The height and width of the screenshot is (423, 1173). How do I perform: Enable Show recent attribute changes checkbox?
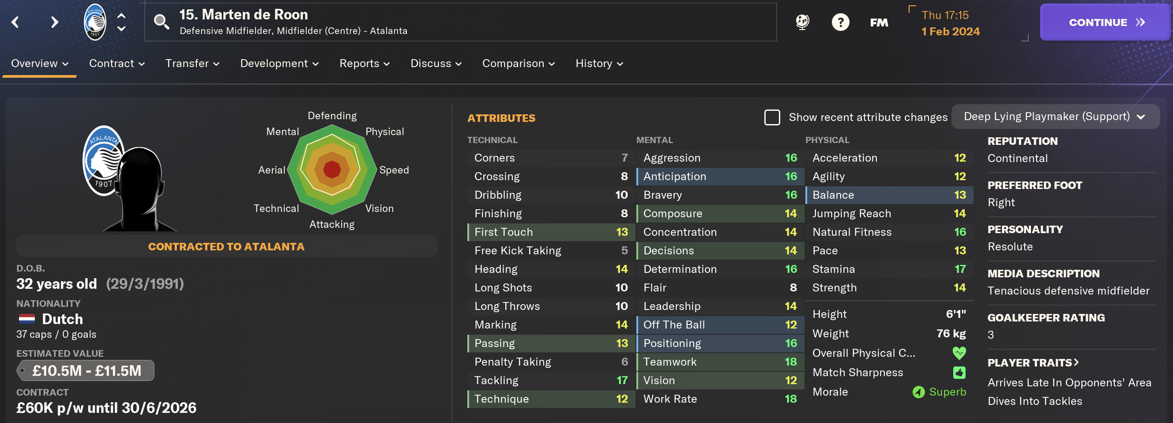pos(772,117)
